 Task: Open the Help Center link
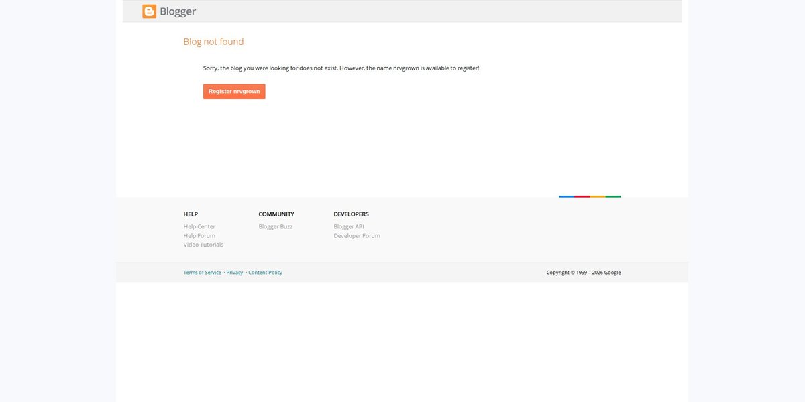pyautogui.click(x=199, y=226)
